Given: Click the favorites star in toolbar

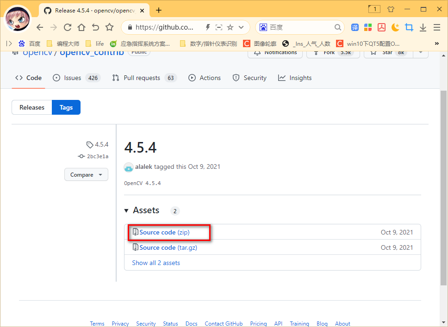Looking at the screenshot, I should tap(109, 27).
